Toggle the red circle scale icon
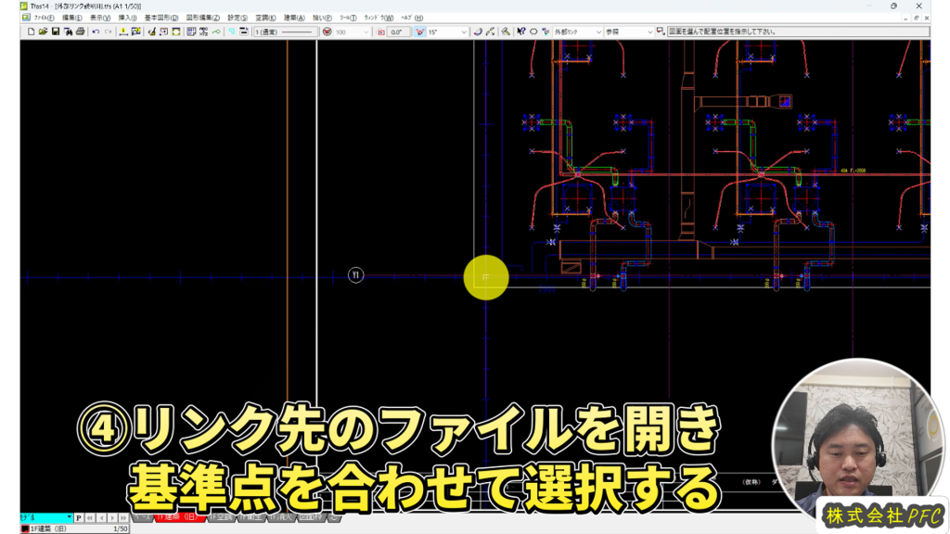 pos(327,32)
